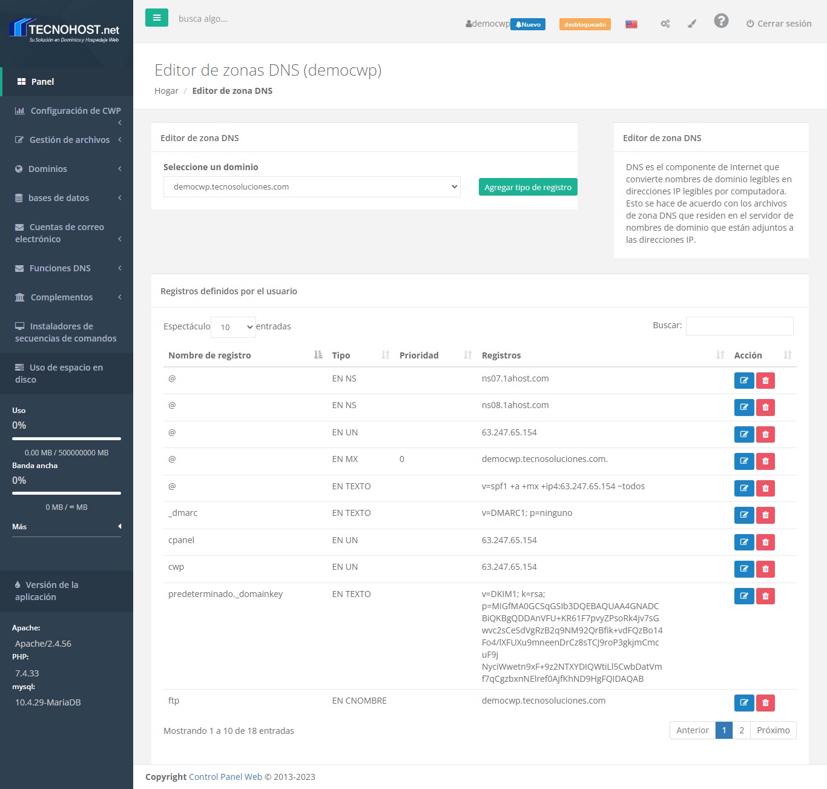This screenshot has height=789, width=827.
Task: Edit the ns07.1ahost.com NS record
Action: 743,380
